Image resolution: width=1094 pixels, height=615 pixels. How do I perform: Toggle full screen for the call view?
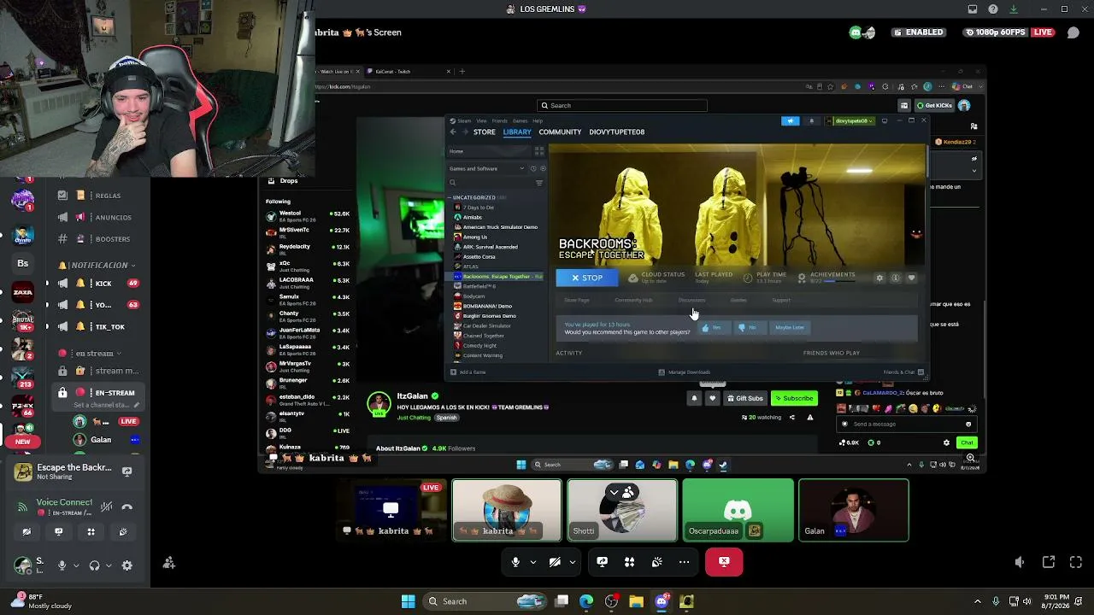1076,562
